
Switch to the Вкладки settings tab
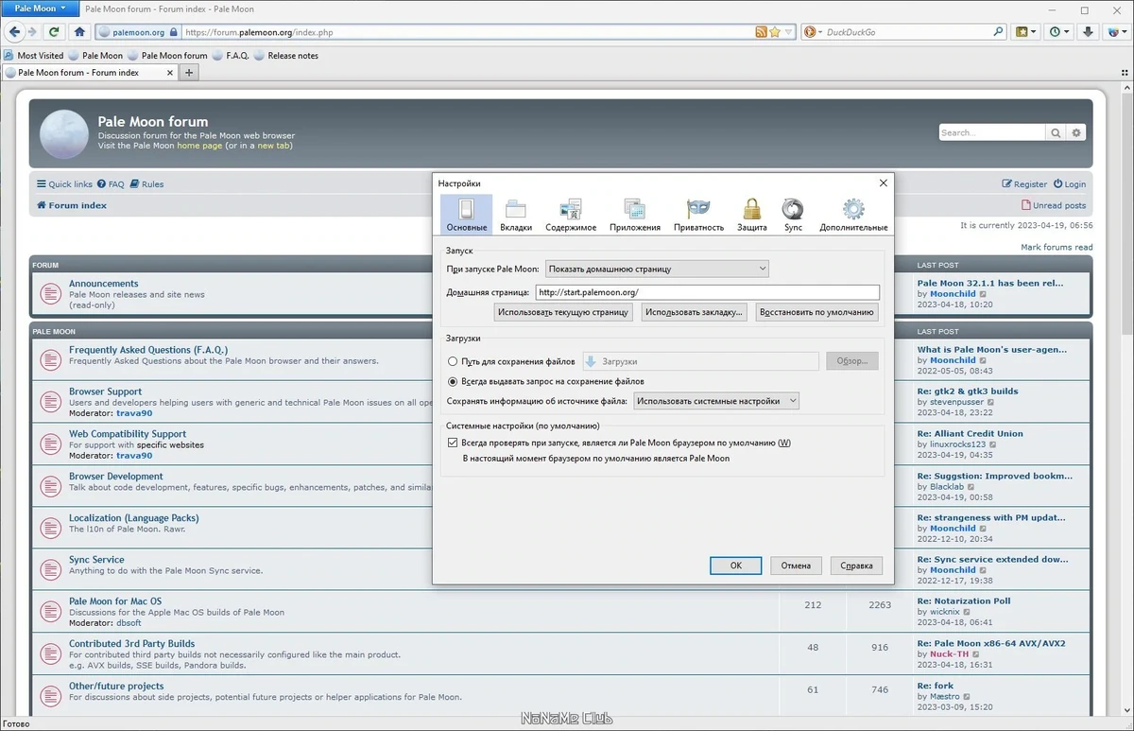click(516, 215)
